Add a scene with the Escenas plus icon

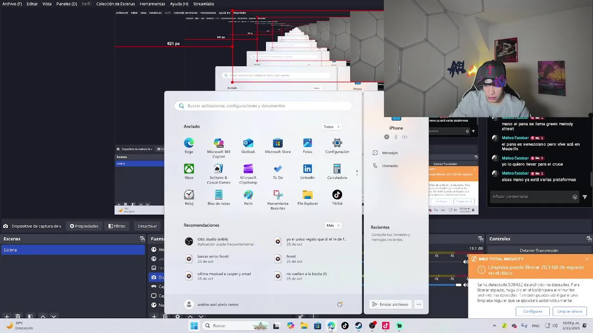coord(6,317)
